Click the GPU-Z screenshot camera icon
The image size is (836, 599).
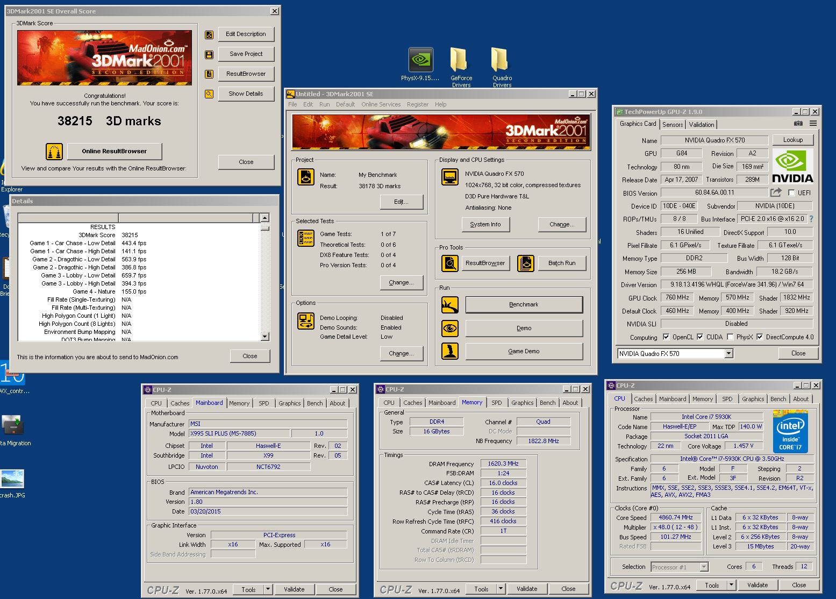[798, 124]
